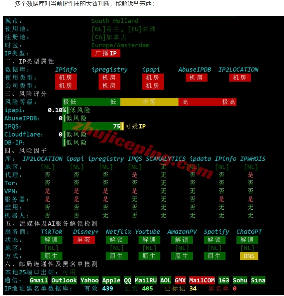
Task: Click the heading "五、流媒体及AI服务解锁检测"
Action: point(51,224)
